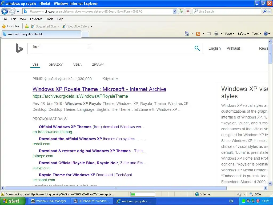Click the vertical scrollbar down arrow
Image resolution: width=273 pixels, height=205 pixels.
click(x=270, y=183)
